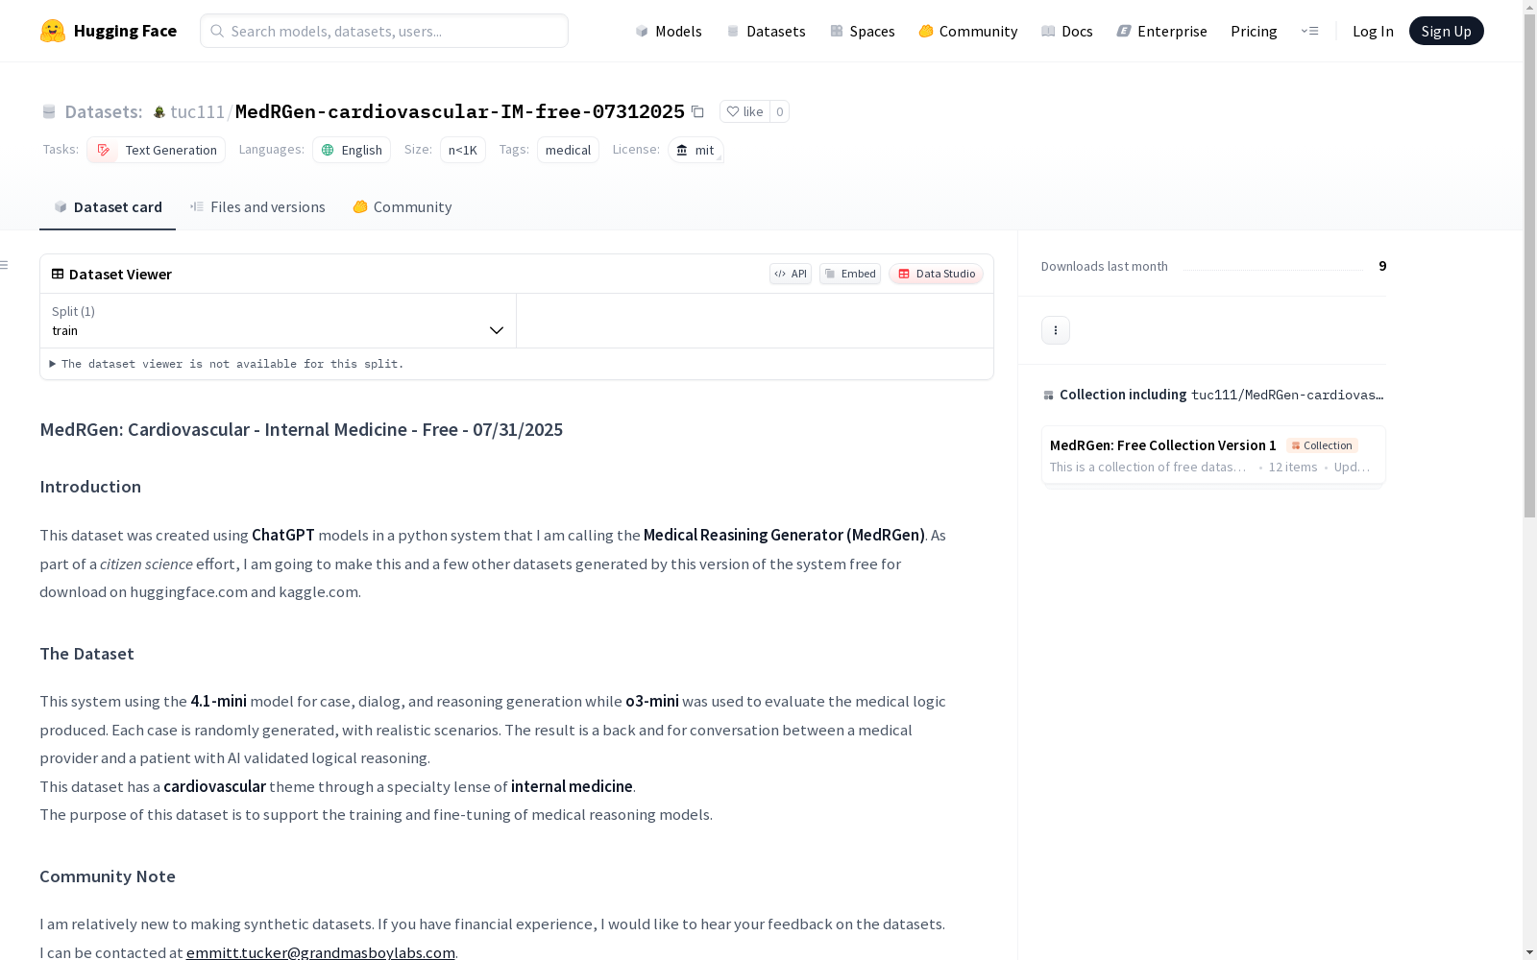Open the dataset Community tab

pos(402,207)
